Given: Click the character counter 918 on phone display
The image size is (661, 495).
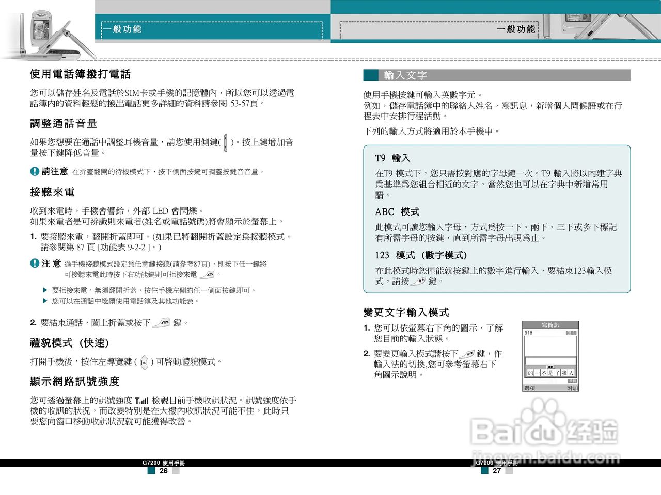Looking at the screenshot, I should 528,332.
